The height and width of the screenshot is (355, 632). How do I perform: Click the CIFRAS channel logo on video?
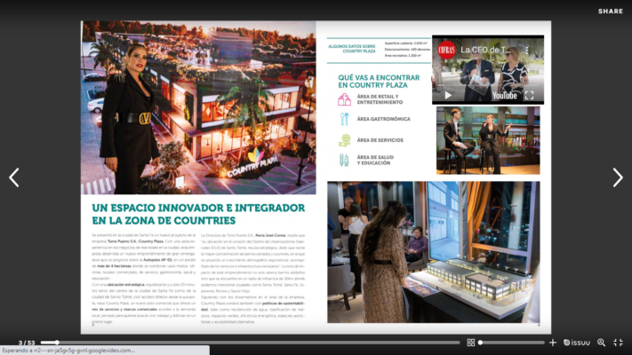(x=446, y=50)
